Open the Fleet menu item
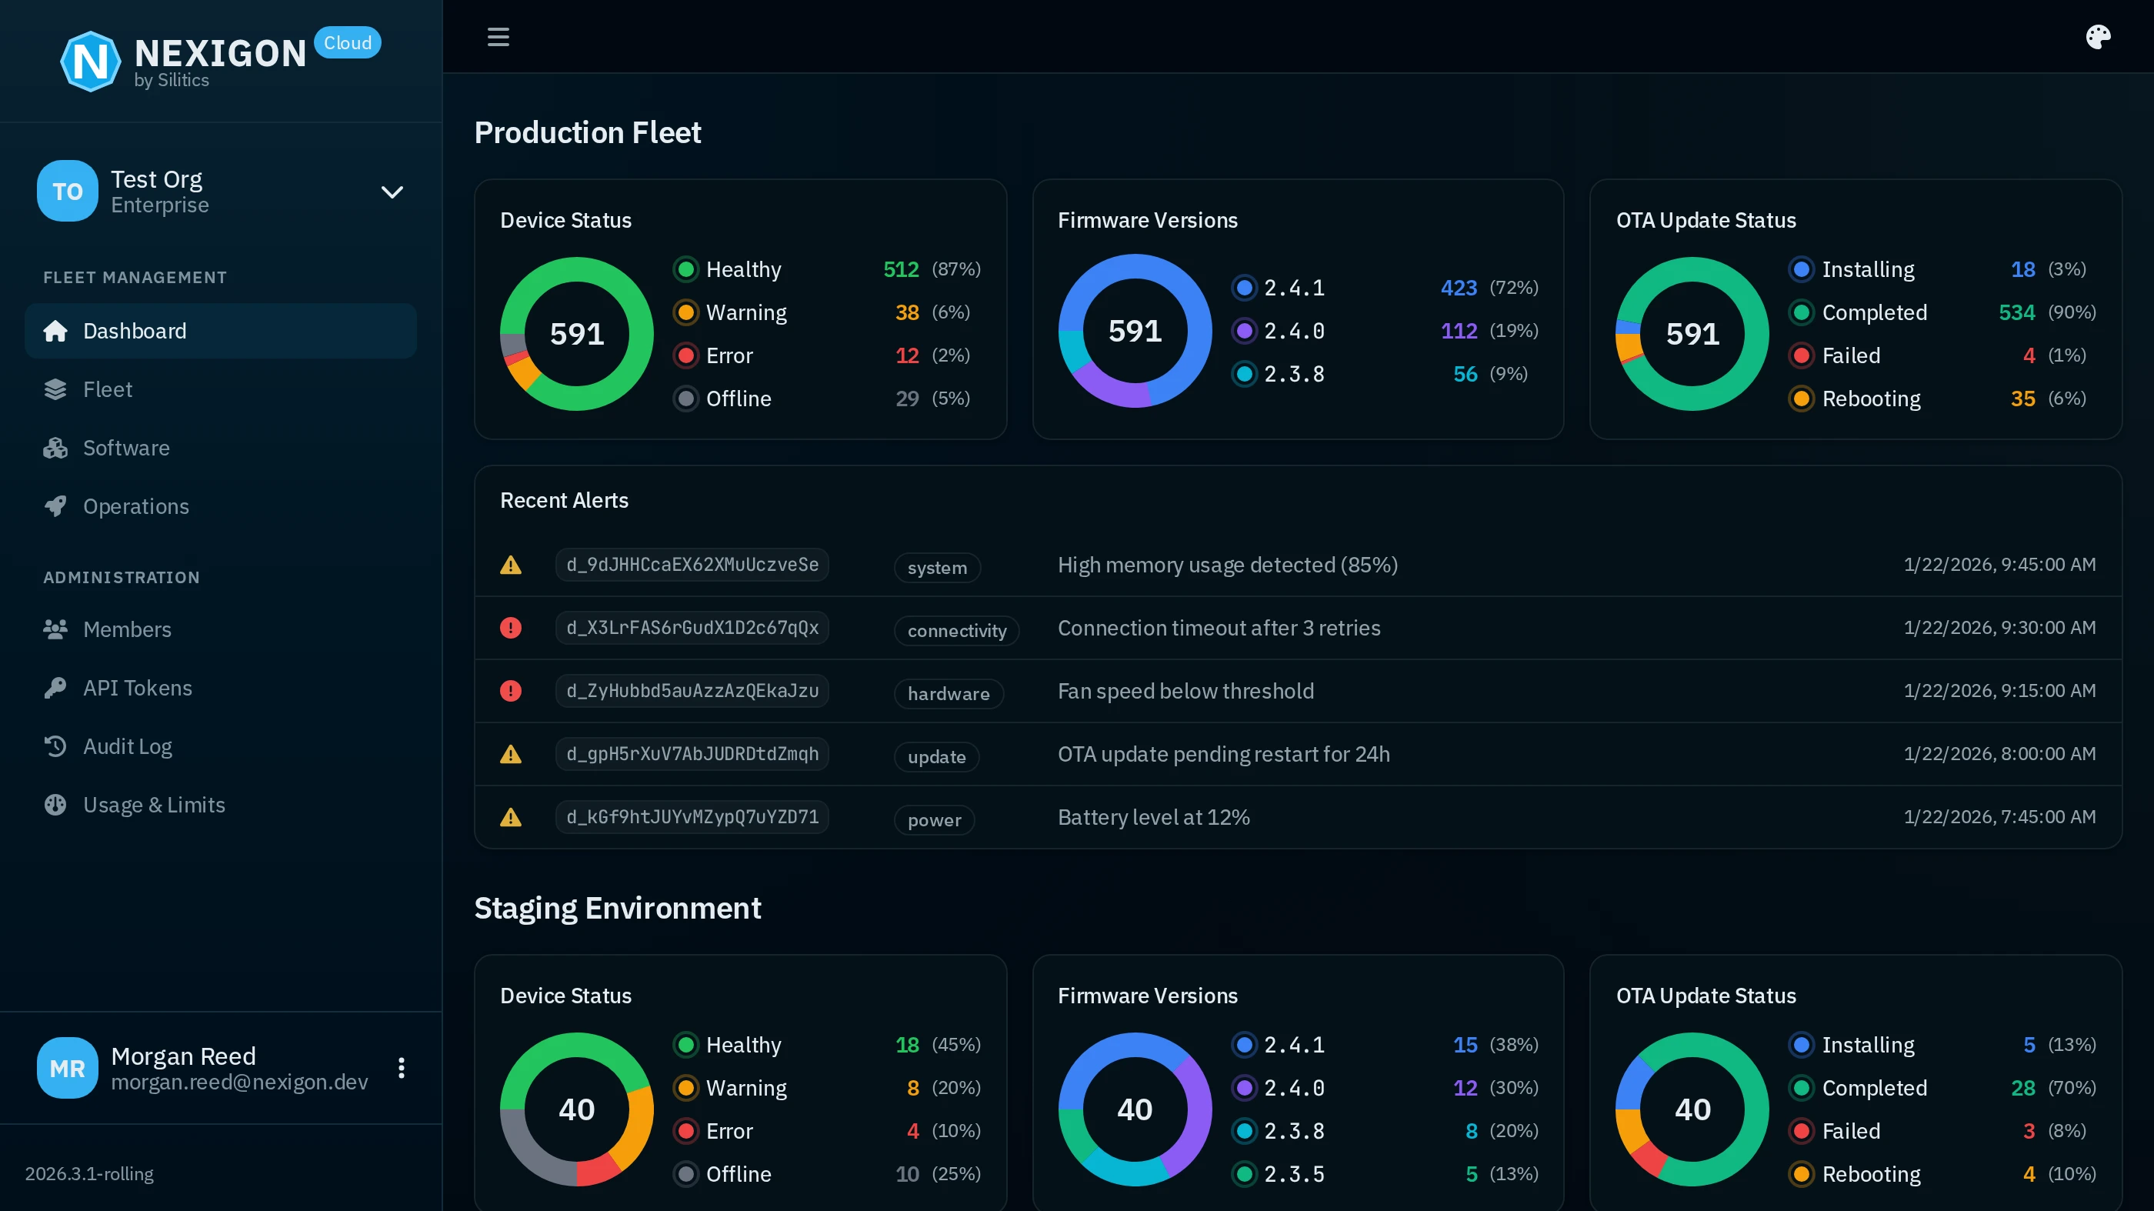Screen dimensions: 2154x1211 point(221,390)
